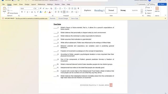This screenshot has width=168, height=94.
Task: Open the Change Case dropdown
Action: click(47, 8)
